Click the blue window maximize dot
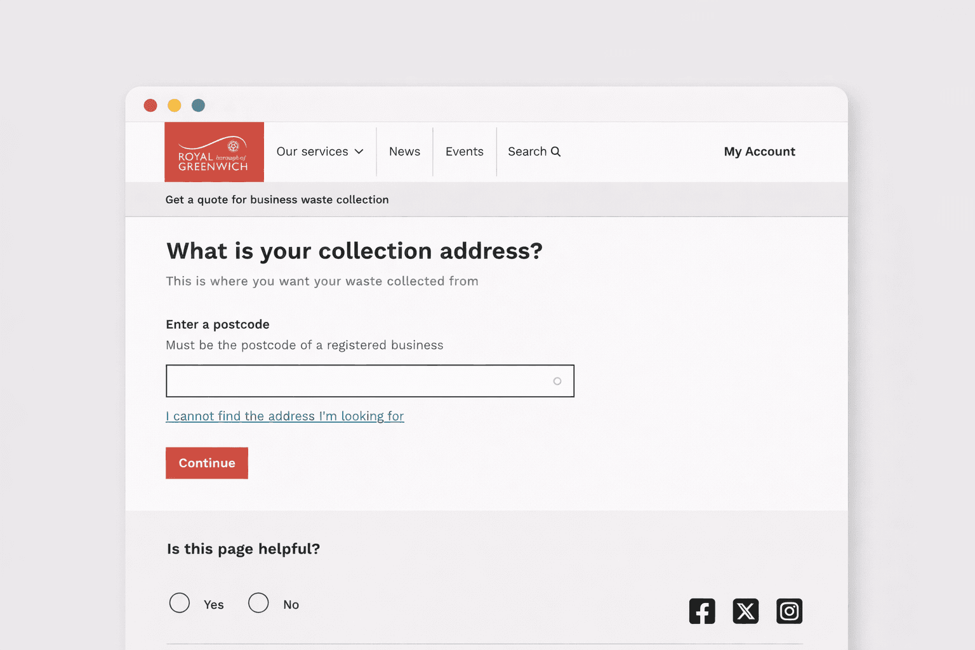 (199, 105)
